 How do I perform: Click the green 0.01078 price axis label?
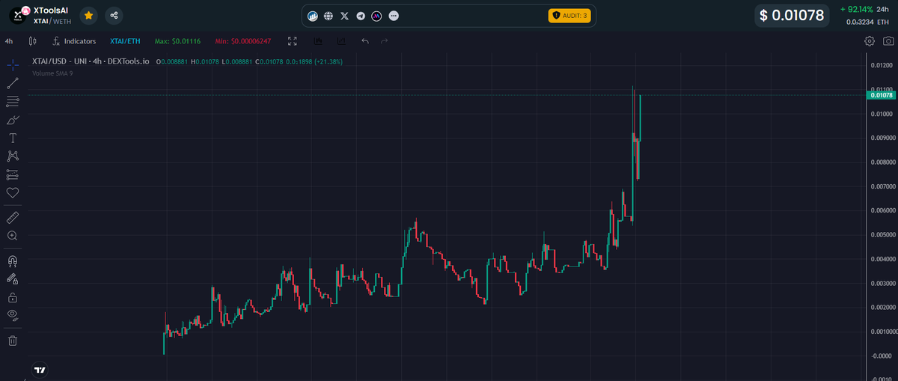(881, 95)
